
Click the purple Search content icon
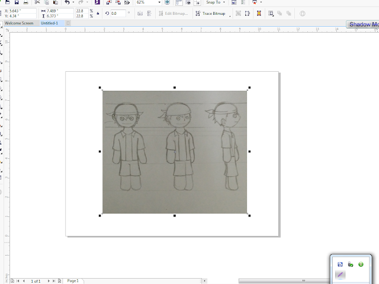point(97,2)
